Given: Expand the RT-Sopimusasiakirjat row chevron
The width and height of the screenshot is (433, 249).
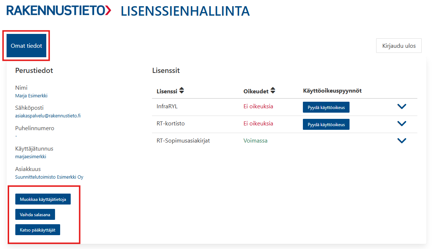Looking at the screenshot, I should pos(402,141).
